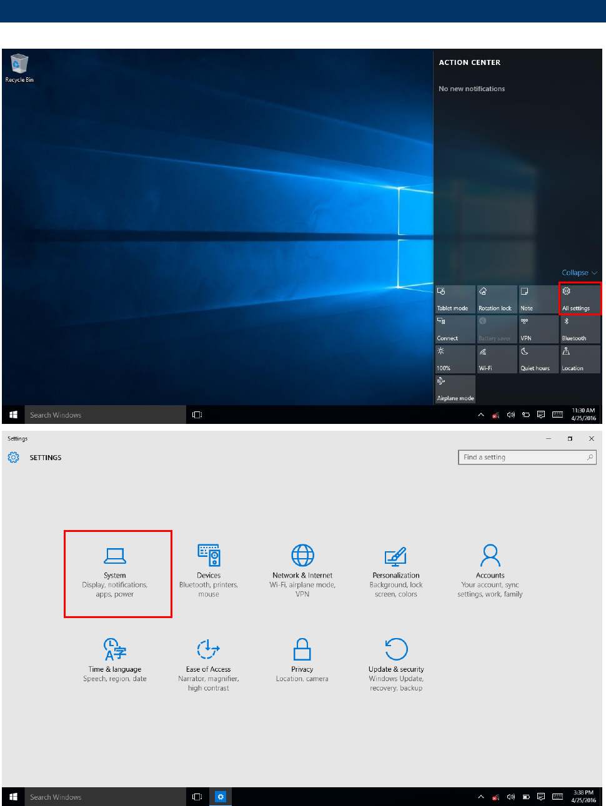Open the Personalization settings category

[x=396, y=571]
